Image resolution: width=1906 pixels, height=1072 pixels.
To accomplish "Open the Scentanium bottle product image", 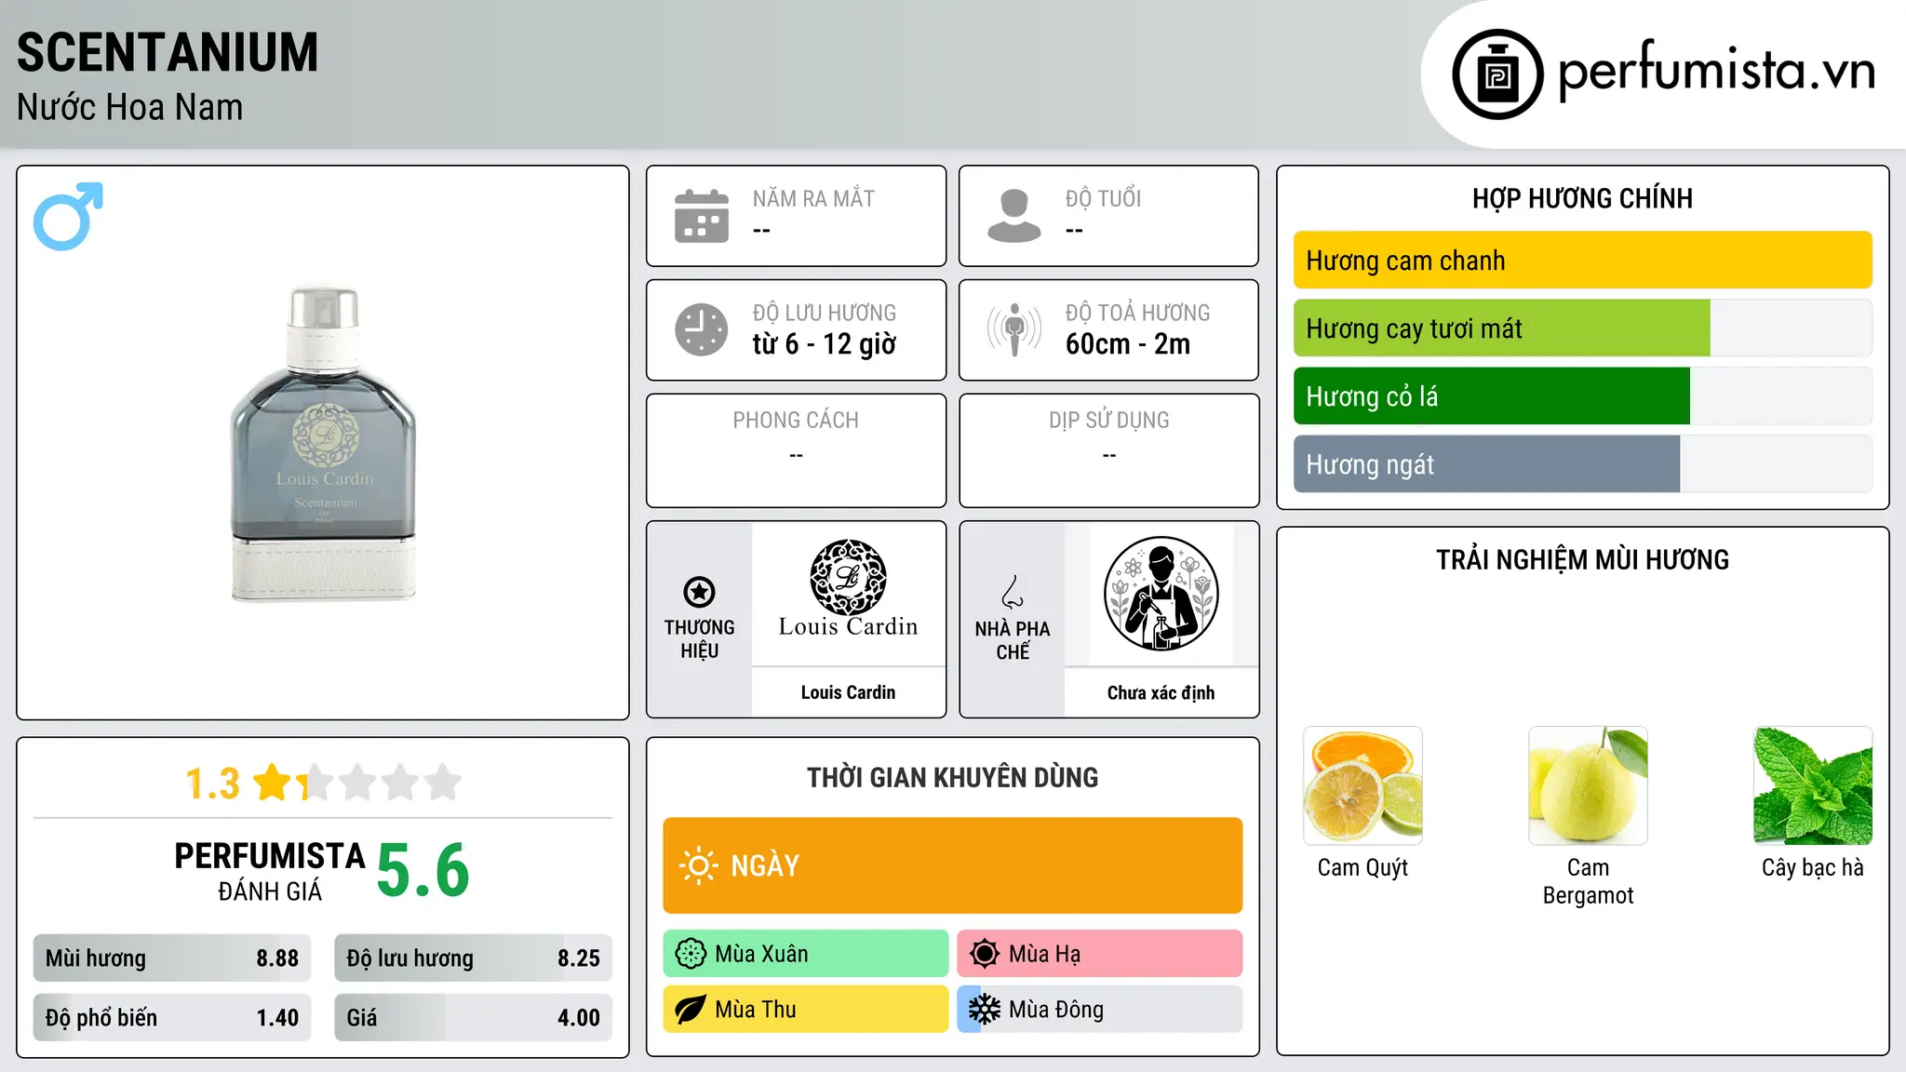I will [x=323, y=443].
